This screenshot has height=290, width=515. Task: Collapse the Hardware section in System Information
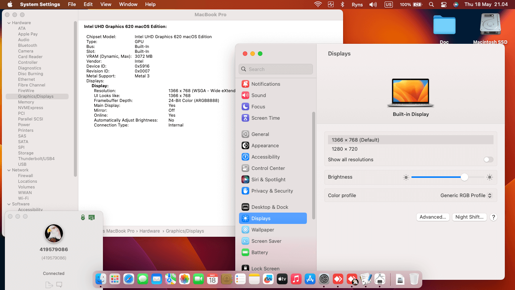[x=9, y=23]
